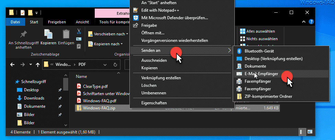Choose Löschen in context menu
This screenshot has height=140, width=335.
click(181, 85)
